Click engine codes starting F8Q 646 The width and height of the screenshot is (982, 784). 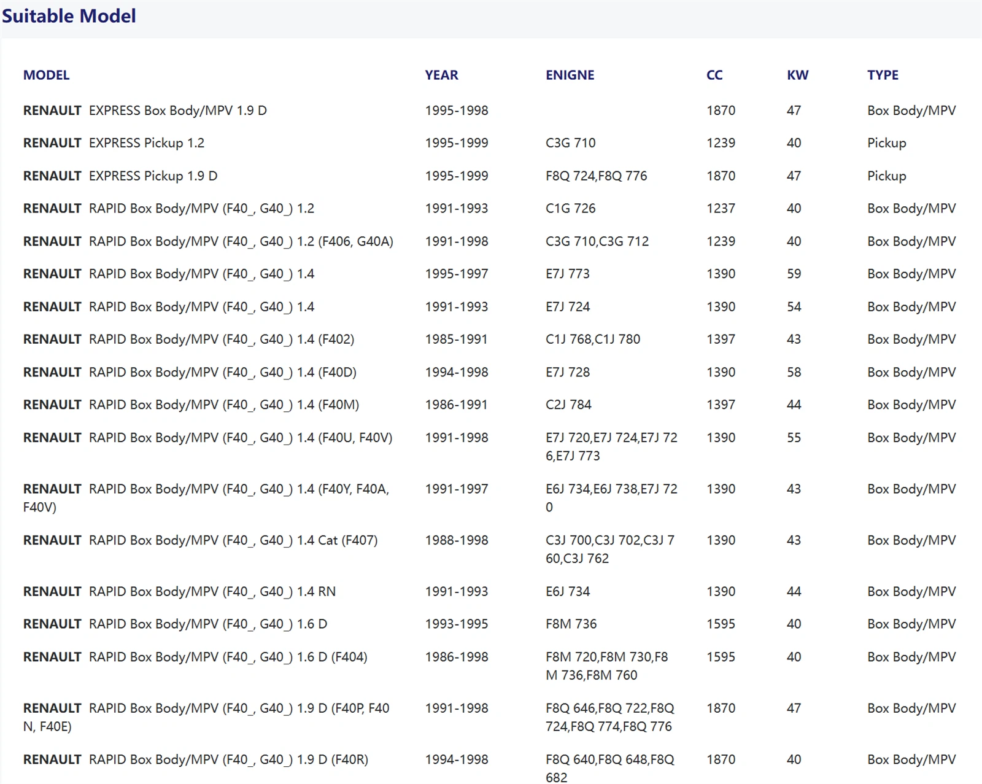point(609,717)
